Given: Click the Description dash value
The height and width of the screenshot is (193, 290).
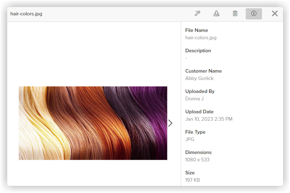Looking at the screenshot, I should point(186,58).
